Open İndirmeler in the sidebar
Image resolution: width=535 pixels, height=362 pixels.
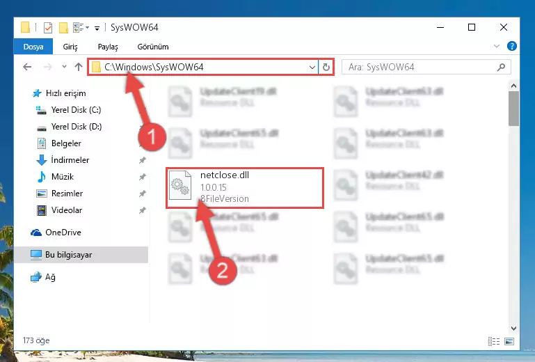pyautogui.click(x=70, y=160)
